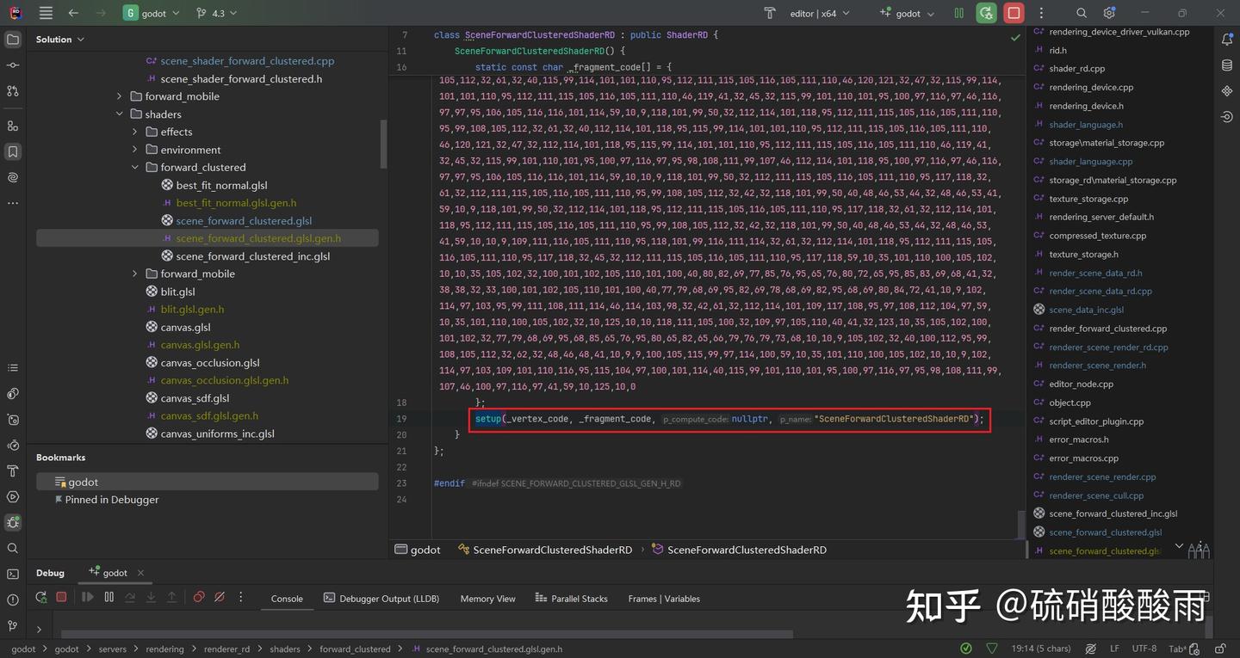Click the UTF-8 encoding indicator
The height and width of the screenshot is (658, 1240).
click(1145, 649)
